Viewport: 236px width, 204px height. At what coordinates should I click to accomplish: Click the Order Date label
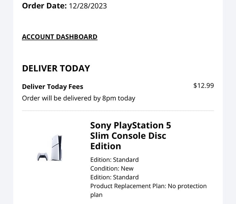click(x=44, y=6)
